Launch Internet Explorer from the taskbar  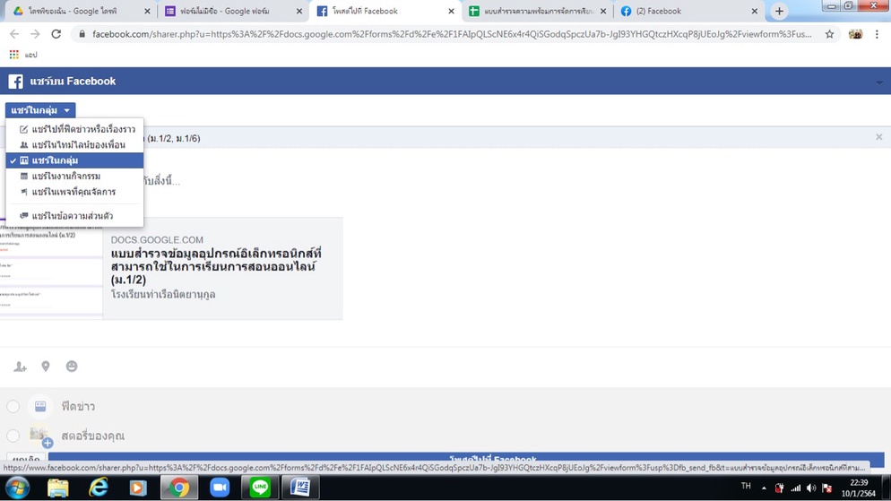point(99,488)
